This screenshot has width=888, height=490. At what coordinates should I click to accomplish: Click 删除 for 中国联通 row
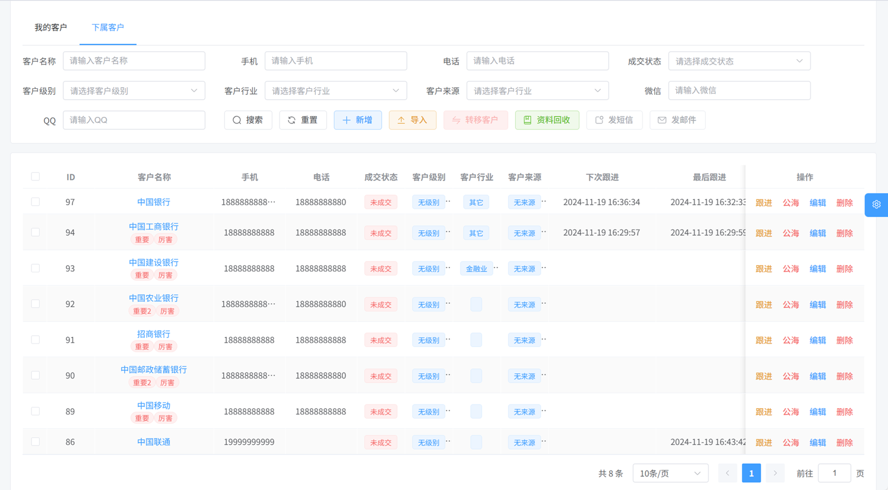point(844,443)
